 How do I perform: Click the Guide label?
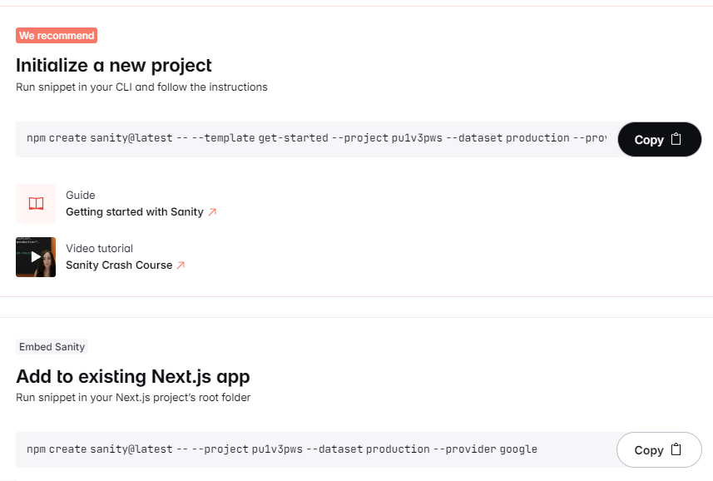[x=81, y=195]
